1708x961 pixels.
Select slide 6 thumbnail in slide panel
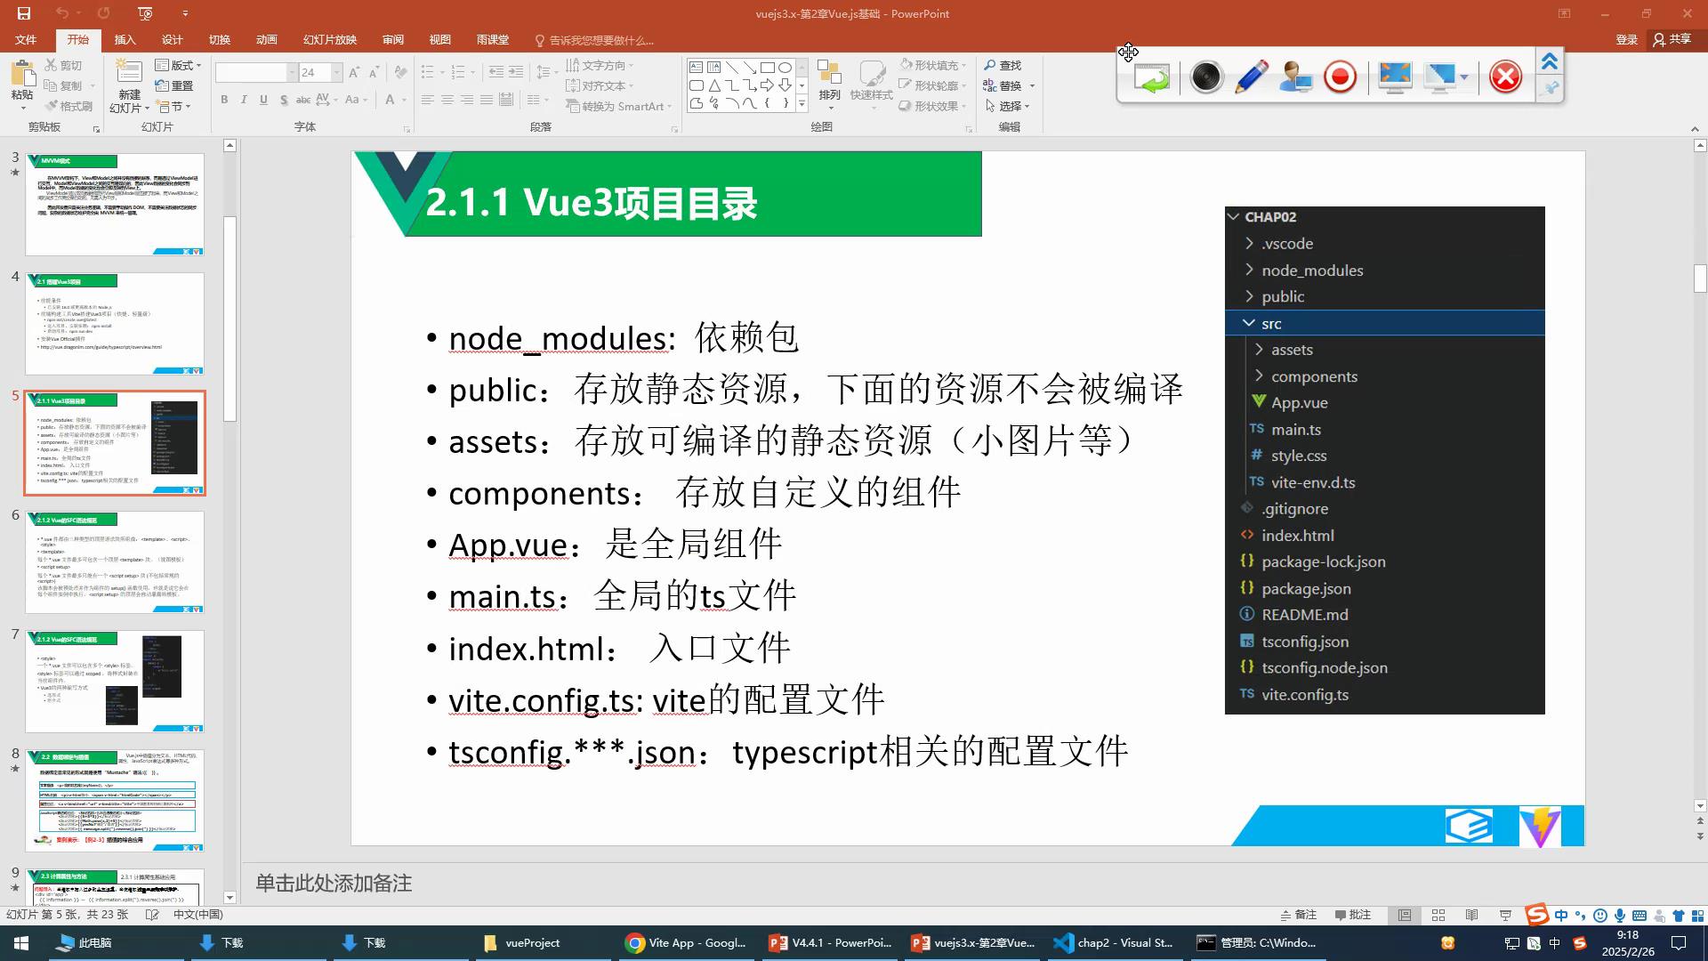[x=115, y=562]
